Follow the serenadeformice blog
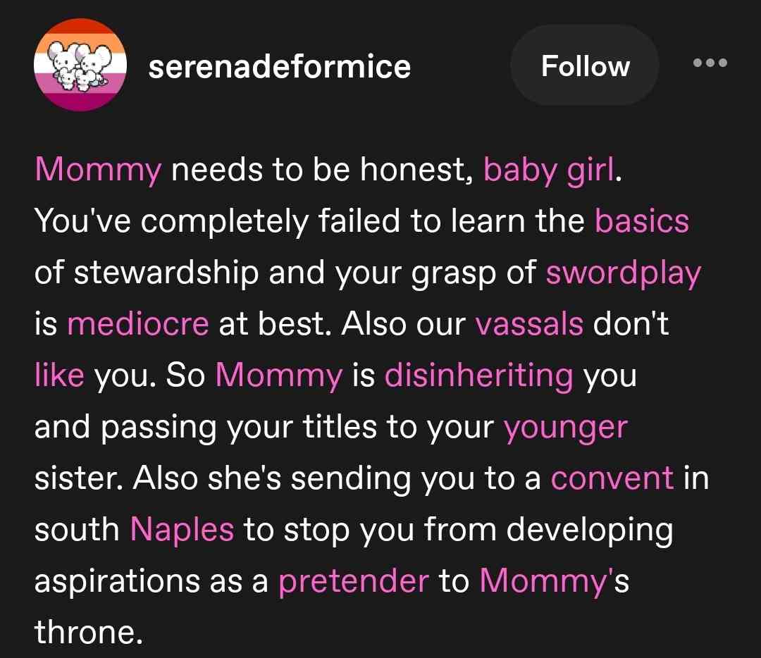Image resolution: width=761 pixels, height=658 pixels. click(x=585, y=66)
